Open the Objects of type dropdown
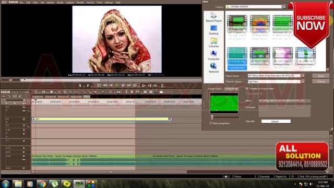Image resolution: width=334 pixels, height=188 pixels. click(x=303, y=81)
